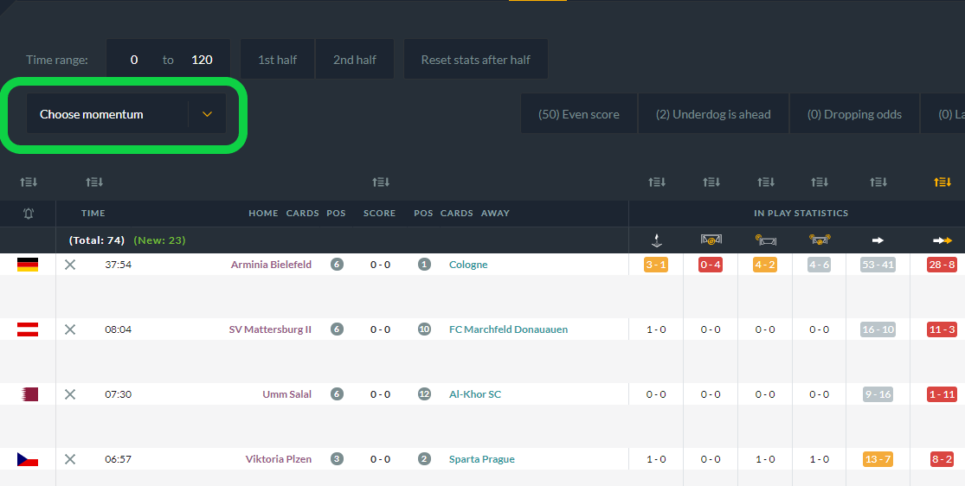The width and height of the screenshot is (965, 486).
Task: Click the double arrow dangerous attacks icon
Action: 942,240
